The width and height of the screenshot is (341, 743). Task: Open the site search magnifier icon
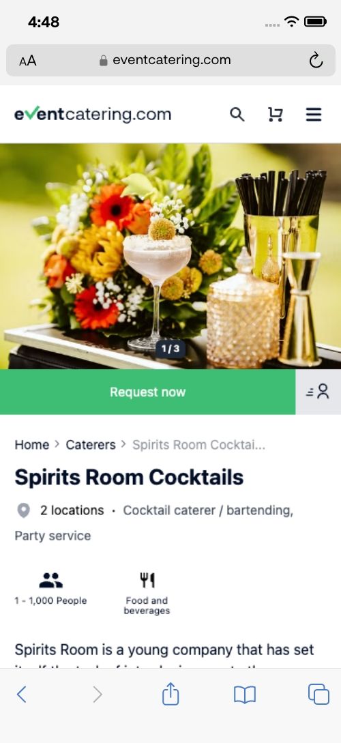click(x=237, y=114)
